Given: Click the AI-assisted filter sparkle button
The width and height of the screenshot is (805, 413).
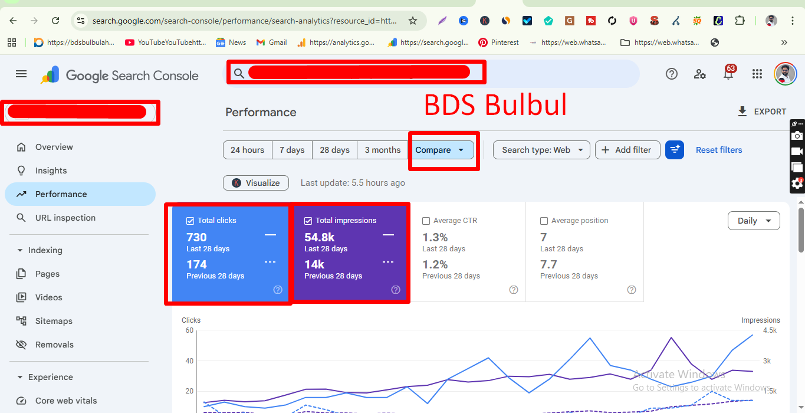Looking at the screenshot, I should [x=675, y=150].
